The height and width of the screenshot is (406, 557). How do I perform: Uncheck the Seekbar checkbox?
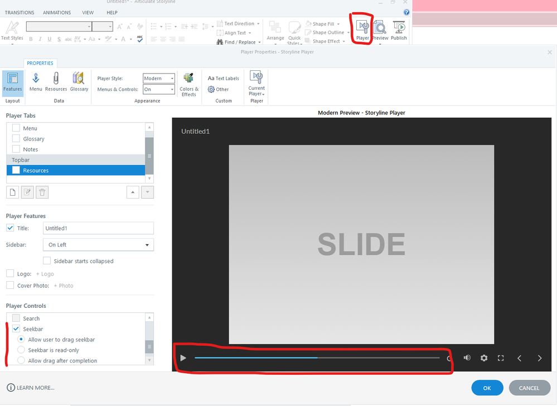click(x=16, y=329)
